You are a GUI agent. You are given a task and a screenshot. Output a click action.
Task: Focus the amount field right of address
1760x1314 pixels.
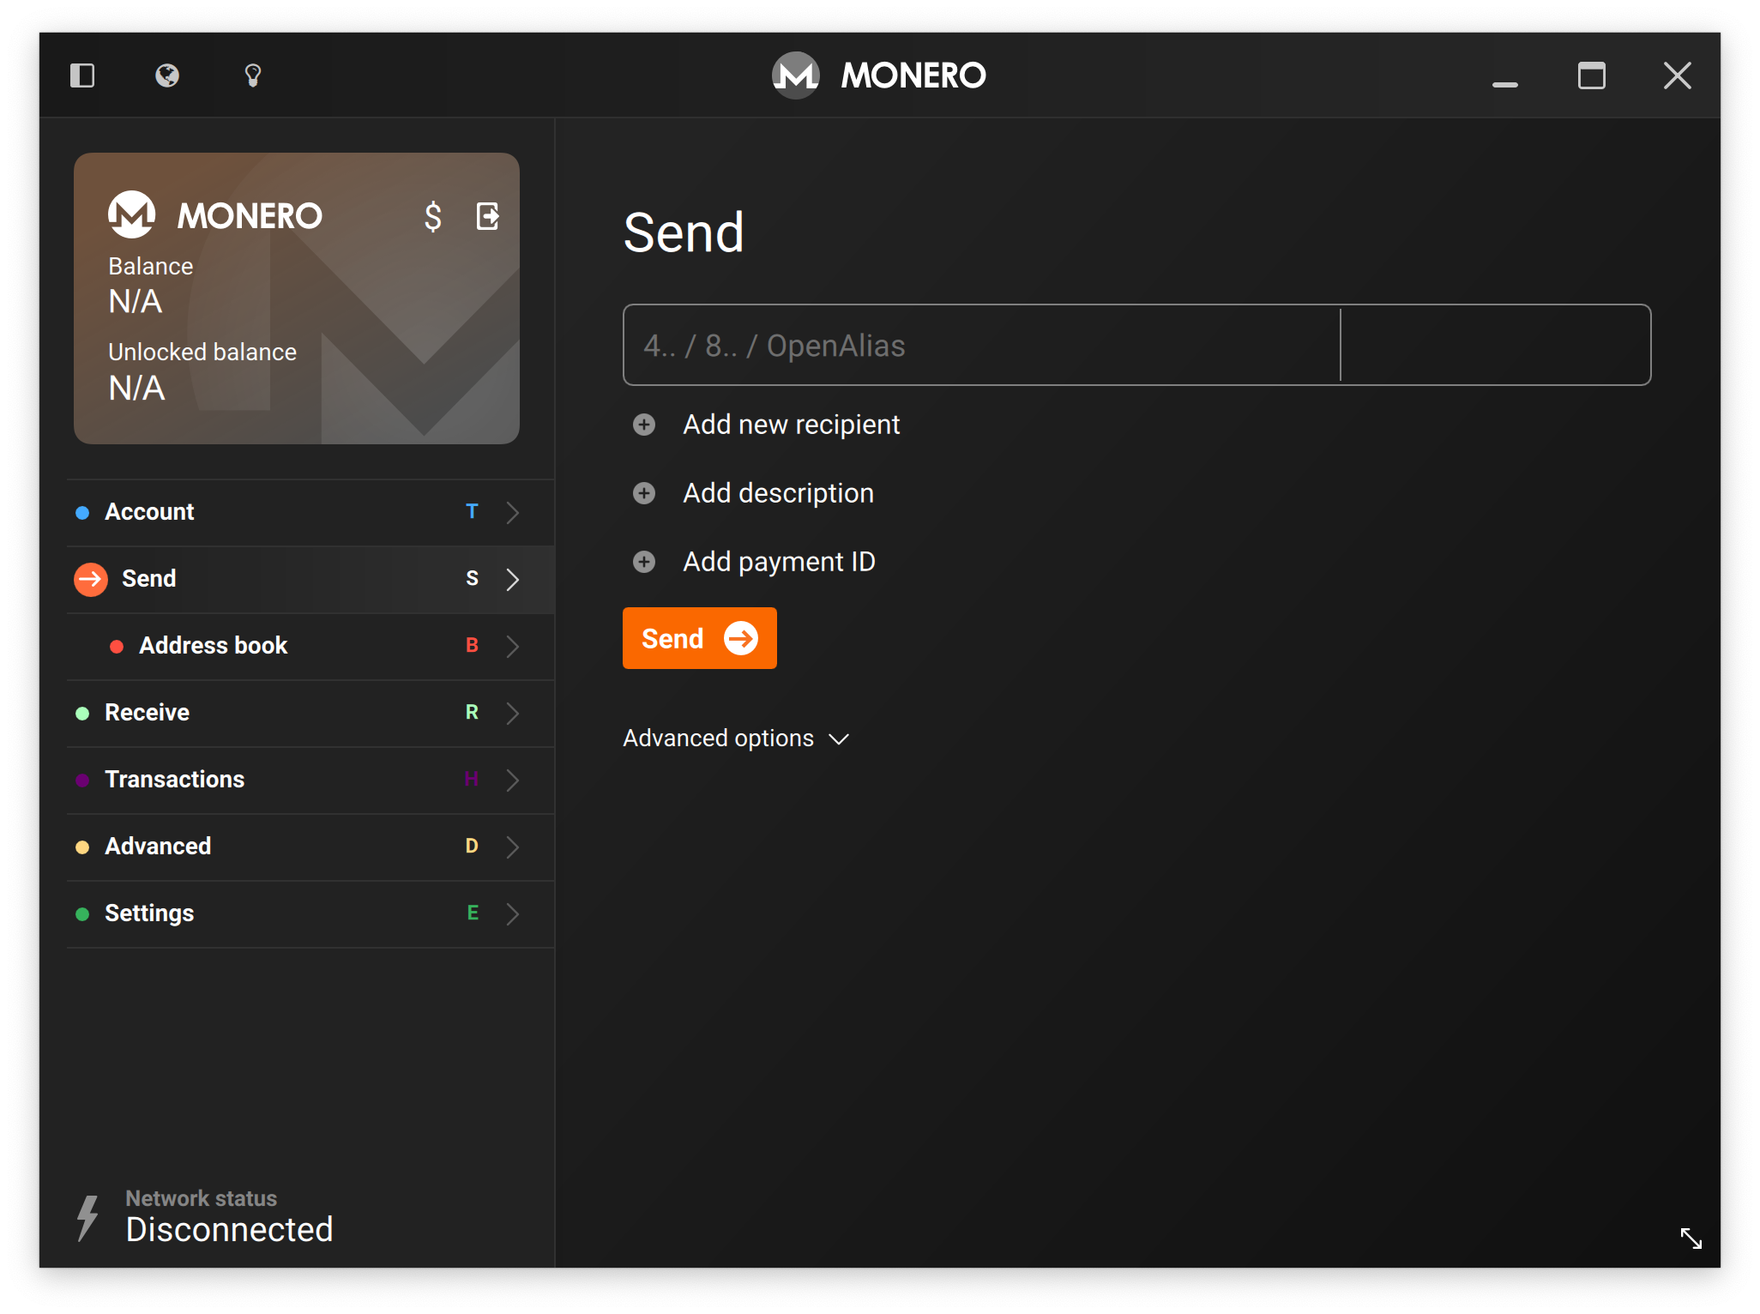tap(1496, 345)
